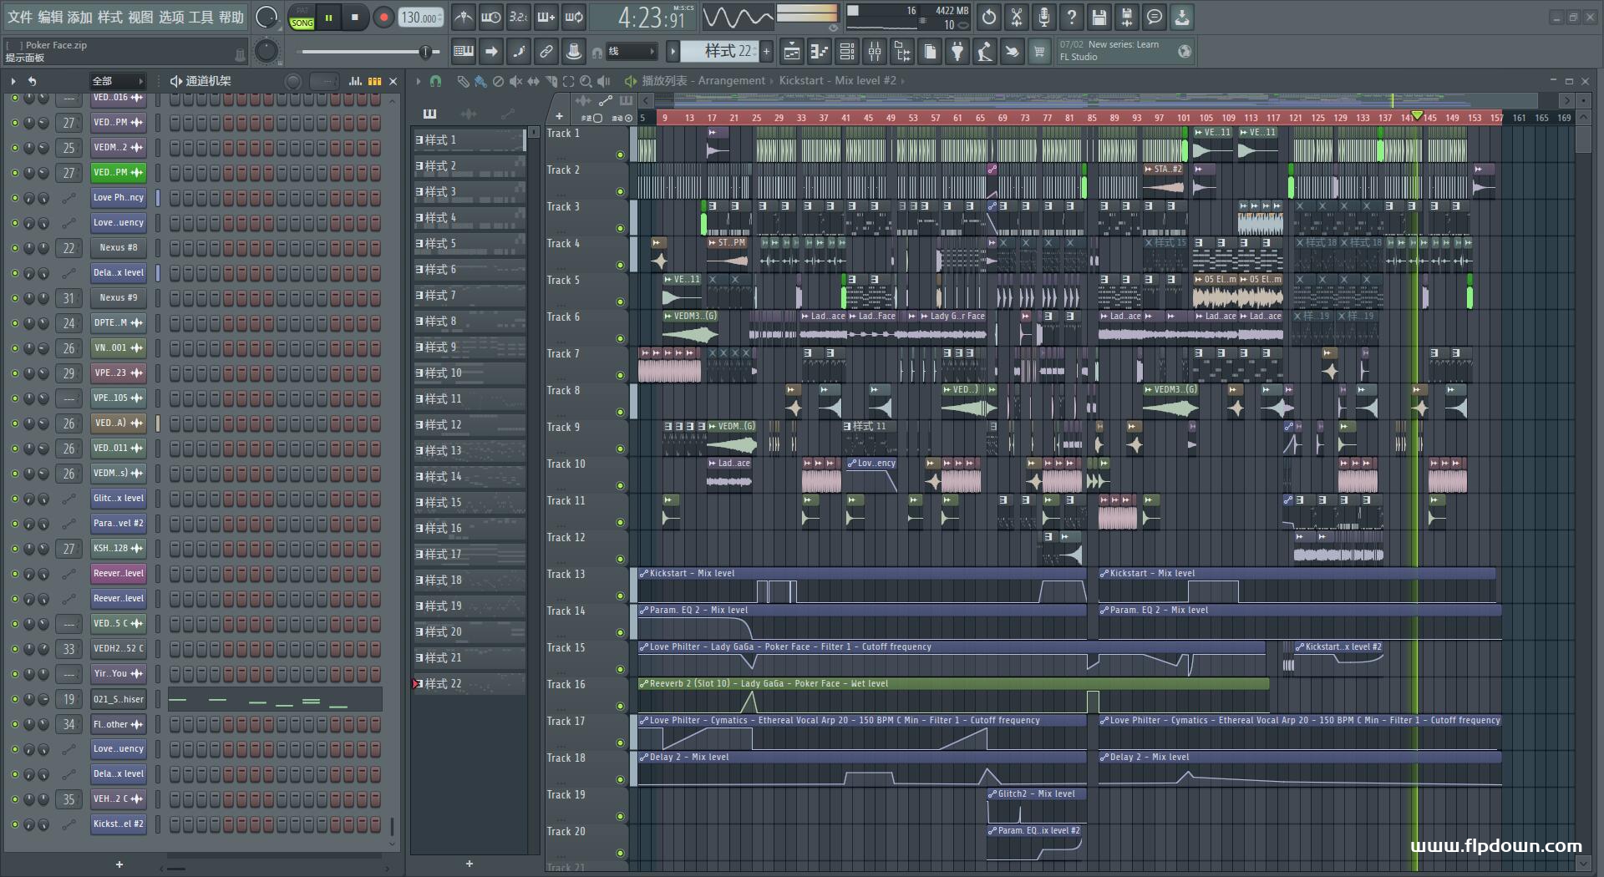The width and height of the screenshot is (1604, 877).
Task: Select the playlist paint brush tool
Action: 480,81
